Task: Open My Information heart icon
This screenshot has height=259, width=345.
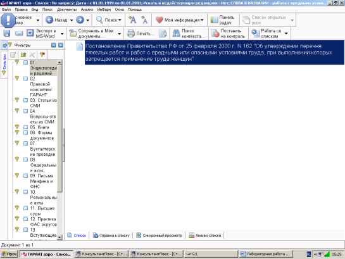Action: [159, 20]
